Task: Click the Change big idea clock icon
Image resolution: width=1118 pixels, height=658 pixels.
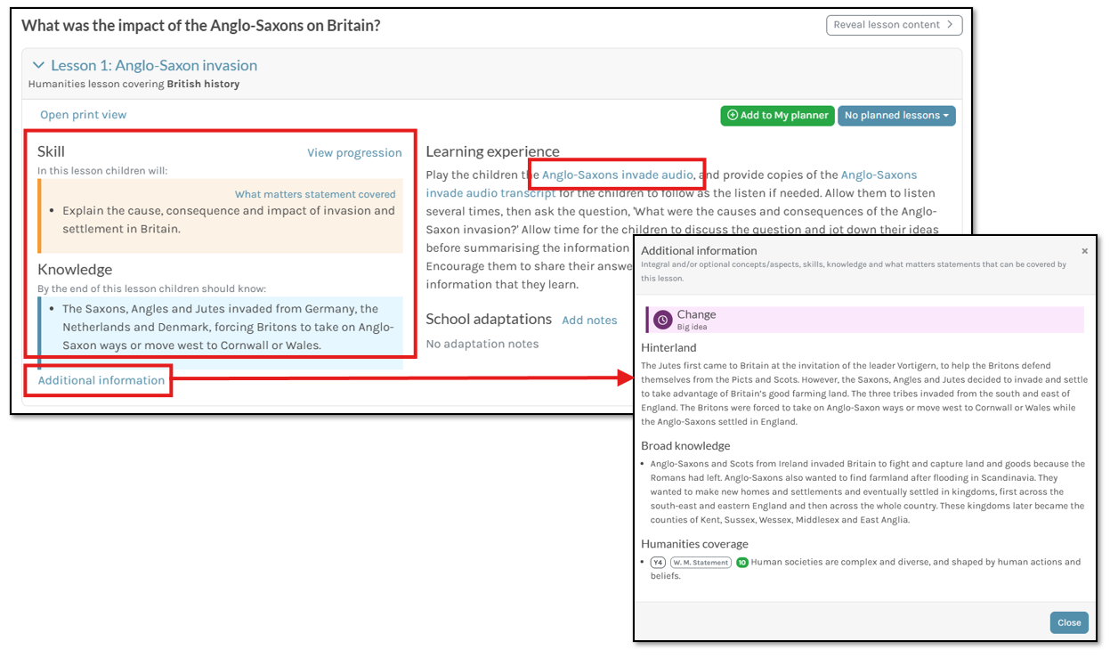Action: (663, 320)
